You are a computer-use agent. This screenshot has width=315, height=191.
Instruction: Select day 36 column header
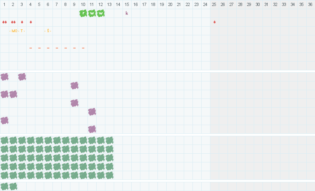(x=310, y=4)
